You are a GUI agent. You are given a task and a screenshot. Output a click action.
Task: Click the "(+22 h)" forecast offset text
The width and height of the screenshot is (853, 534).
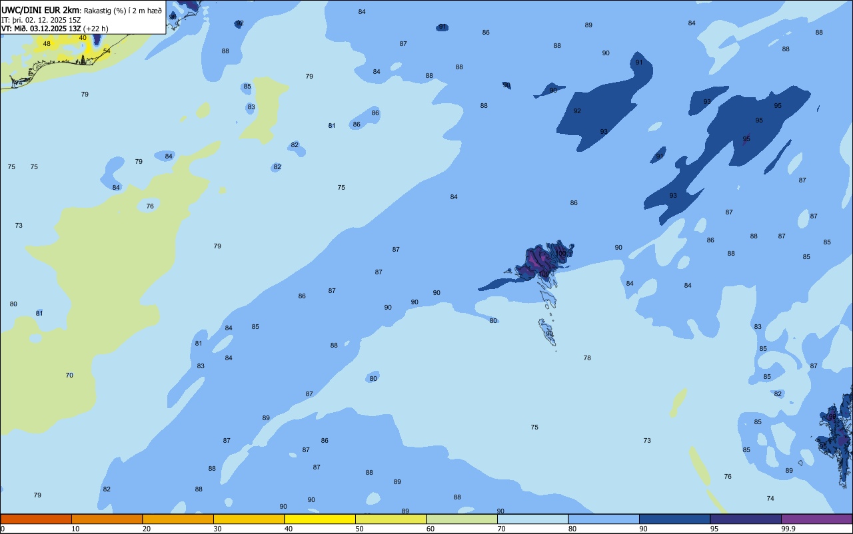[96, 29]
